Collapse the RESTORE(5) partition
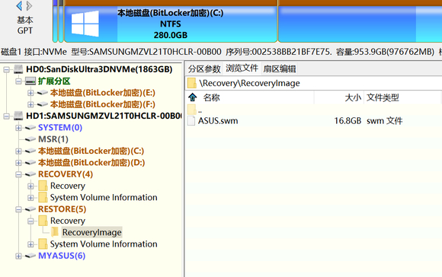442x277 pixels. (18, 209)
